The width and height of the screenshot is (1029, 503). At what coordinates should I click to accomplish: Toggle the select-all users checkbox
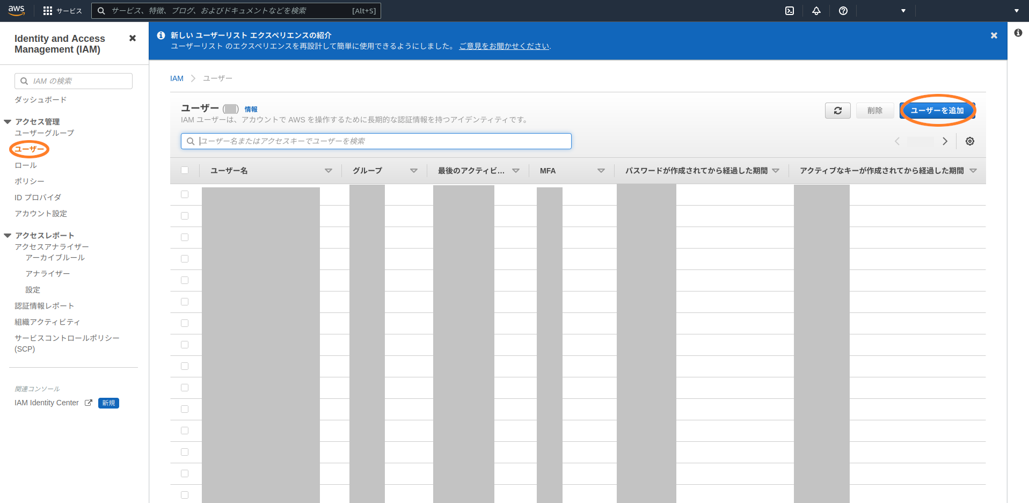185,170
